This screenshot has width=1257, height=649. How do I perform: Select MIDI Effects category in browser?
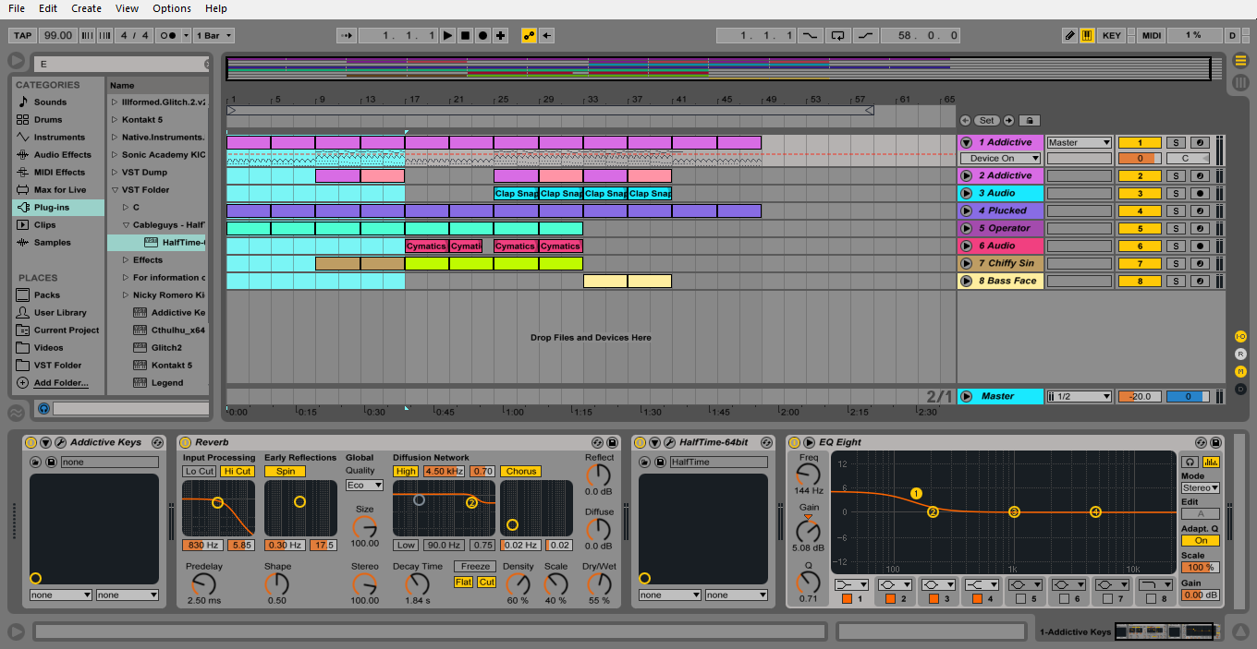point(58,172)
